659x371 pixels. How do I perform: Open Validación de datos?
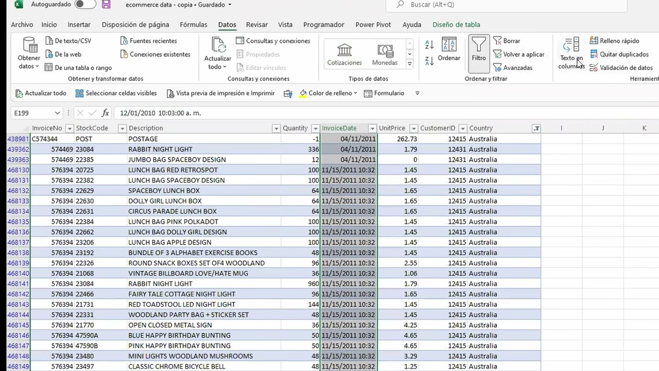621,68
